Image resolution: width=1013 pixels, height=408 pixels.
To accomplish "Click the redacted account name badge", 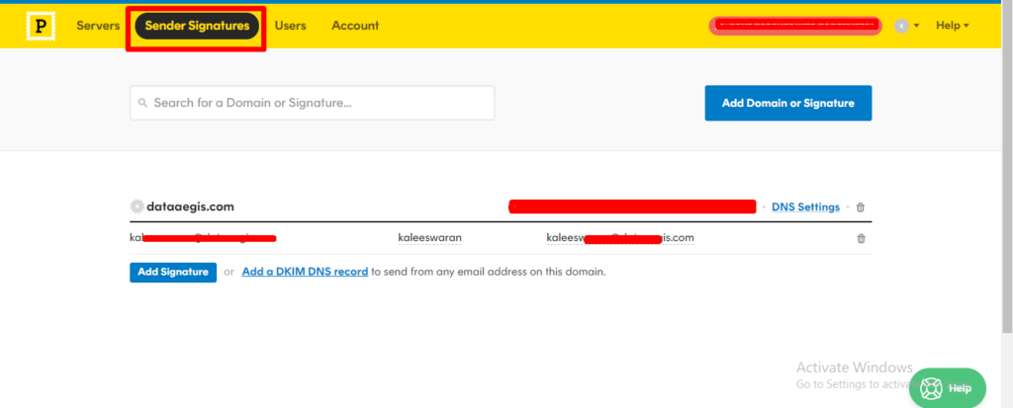I will [x=794, y=25].
